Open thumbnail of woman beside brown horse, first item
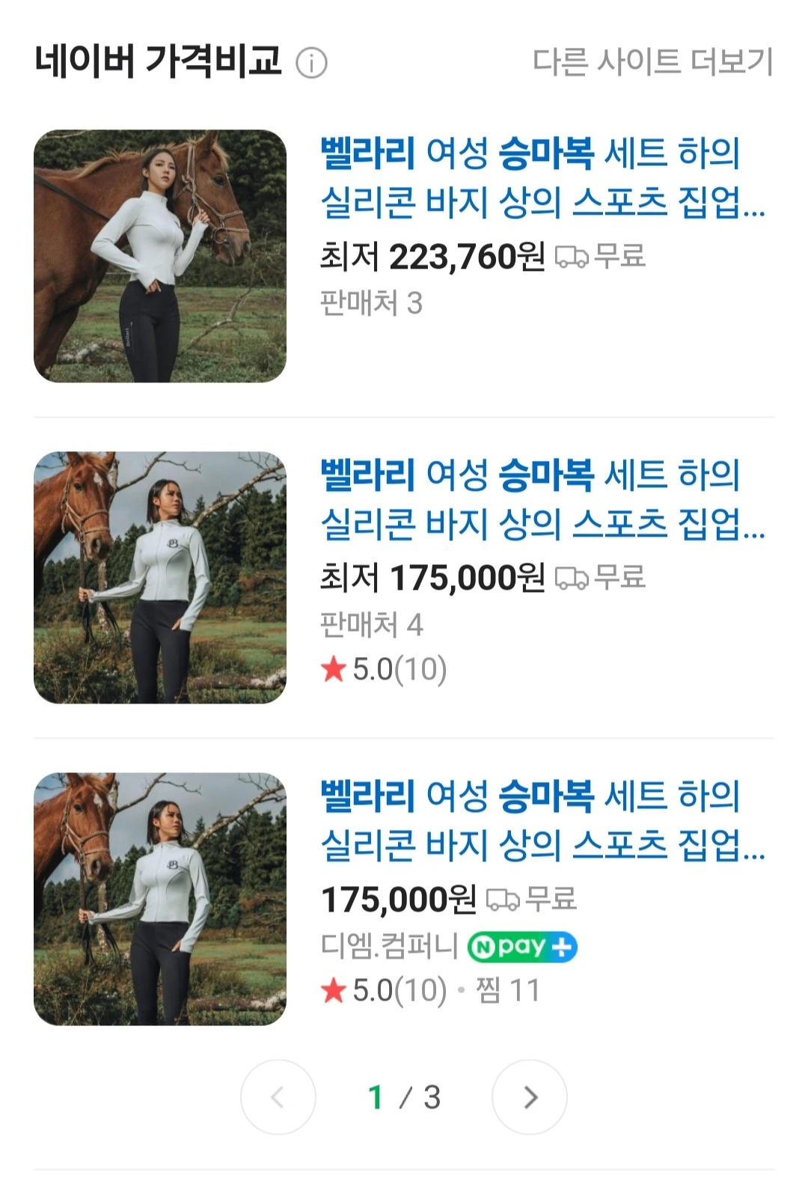The height and width of the screenshot is (1181, 808). tap(160, 256)
